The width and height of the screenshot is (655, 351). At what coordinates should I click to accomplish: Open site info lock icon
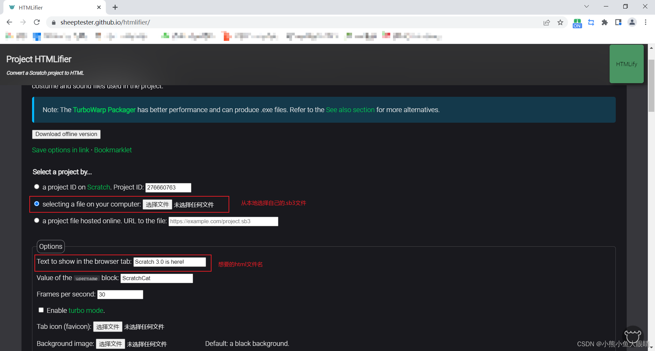click(53, 22)
